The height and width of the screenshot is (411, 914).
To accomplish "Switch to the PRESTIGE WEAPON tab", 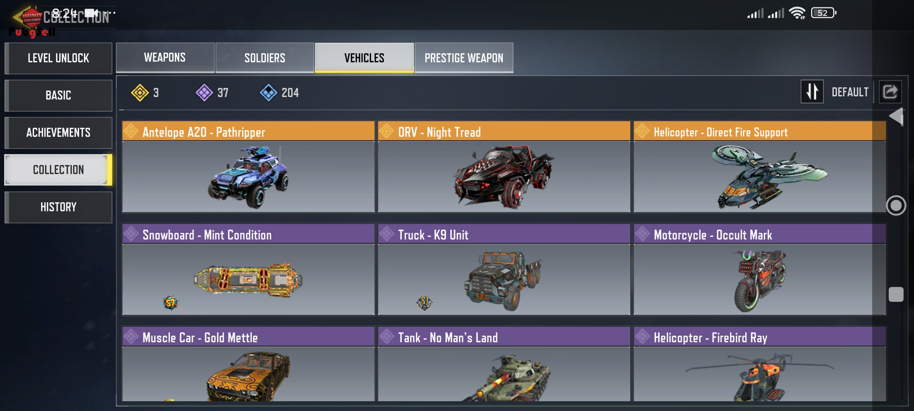I will coord(464,58).
